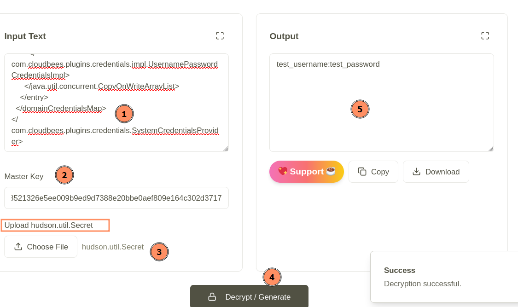Click the hudson.util.Secret filename label

pyautogui.click(x=112, y=247)
